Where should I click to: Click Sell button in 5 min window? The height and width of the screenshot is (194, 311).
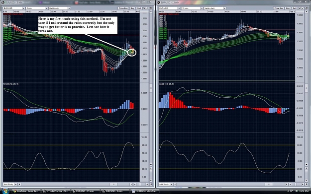click(139, 8)
